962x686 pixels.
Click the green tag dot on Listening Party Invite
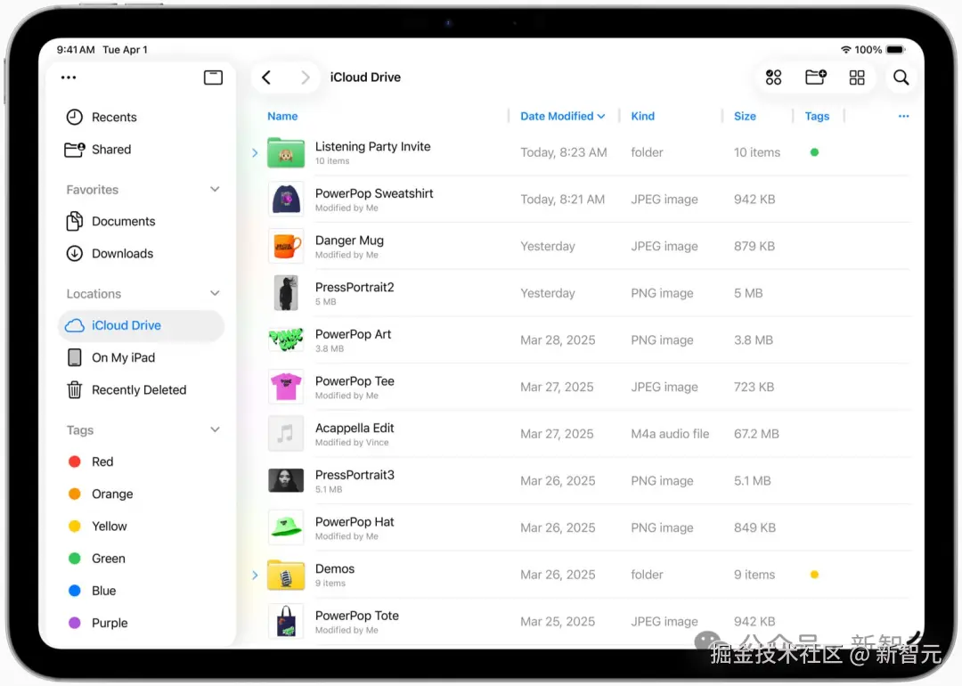(x=814, y=152)
